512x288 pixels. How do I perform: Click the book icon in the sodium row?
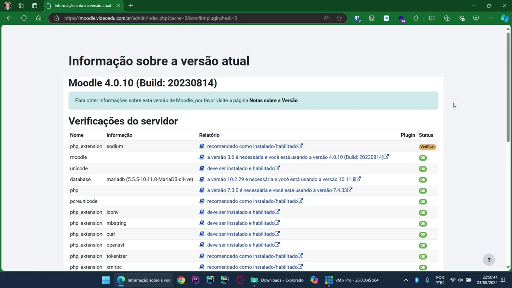tap(202, 146)
